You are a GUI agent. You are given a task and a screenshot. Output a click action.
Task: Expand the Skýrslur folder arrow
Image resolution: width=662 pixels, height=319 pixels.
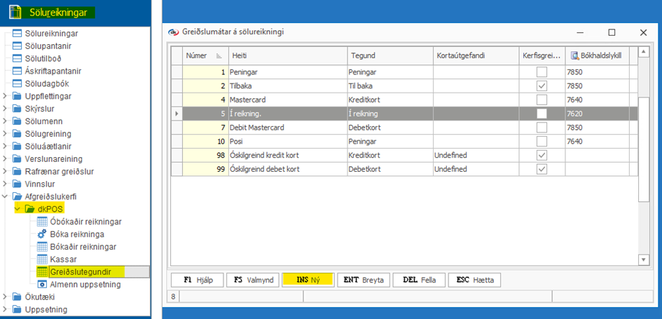[x=6, y=108]
